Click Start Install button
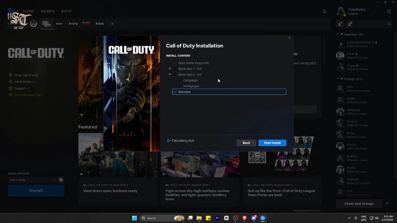This screenshot has width=397, height=223. tap(272, 143)
